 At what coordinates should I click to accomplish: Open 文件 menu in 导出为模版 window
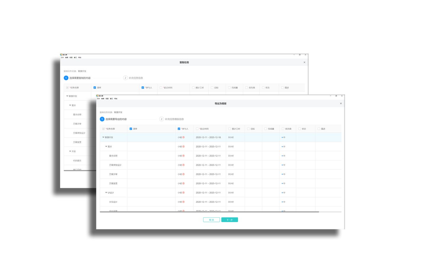(98, 99)
